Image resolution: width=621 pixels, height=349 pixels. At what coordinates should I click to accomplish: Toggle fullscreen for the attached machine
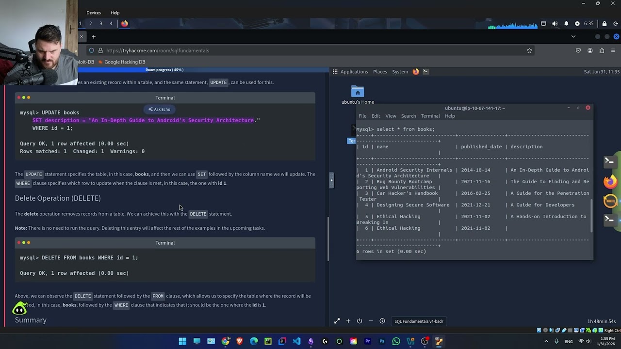click(337, 321)
